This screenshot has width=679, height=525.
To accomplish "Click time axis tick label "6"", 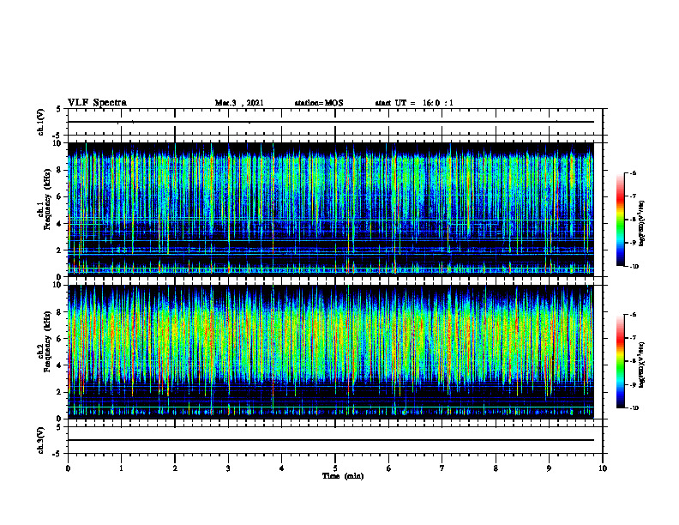I will (x=389, y=468).
